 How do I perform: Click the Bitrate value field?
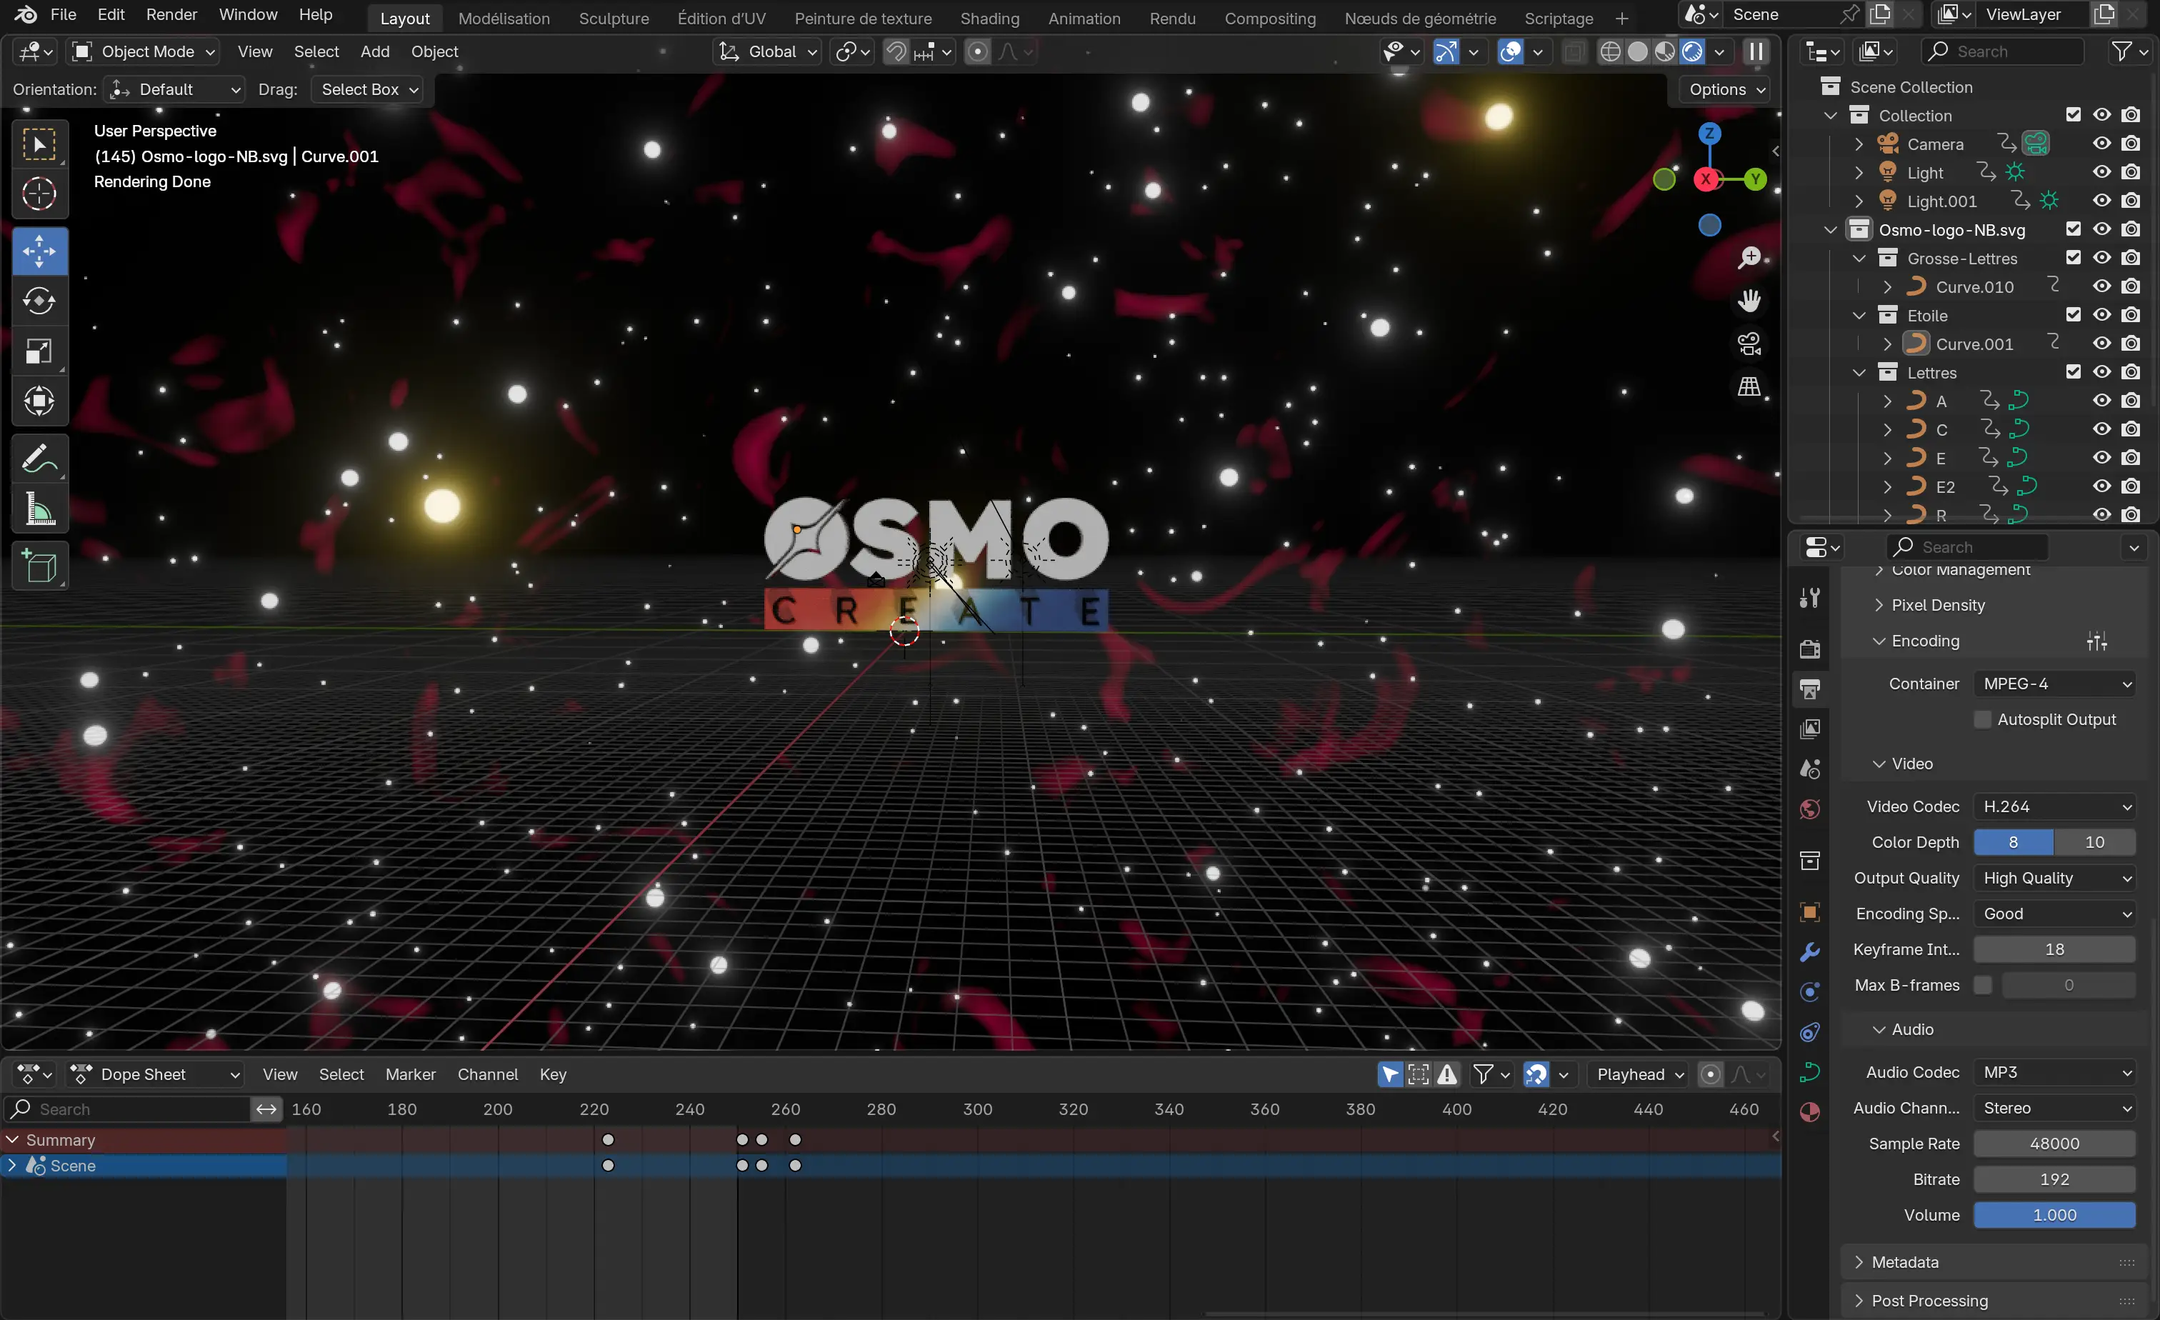2055,1179
